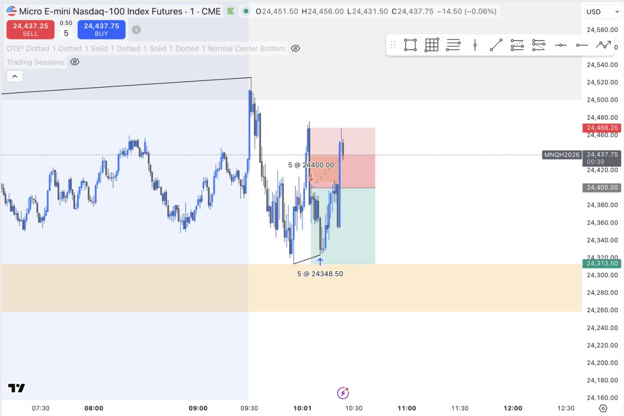Click the 11:00 time axis label
Screen dimensions: 624x416
(x=407, y=408)
